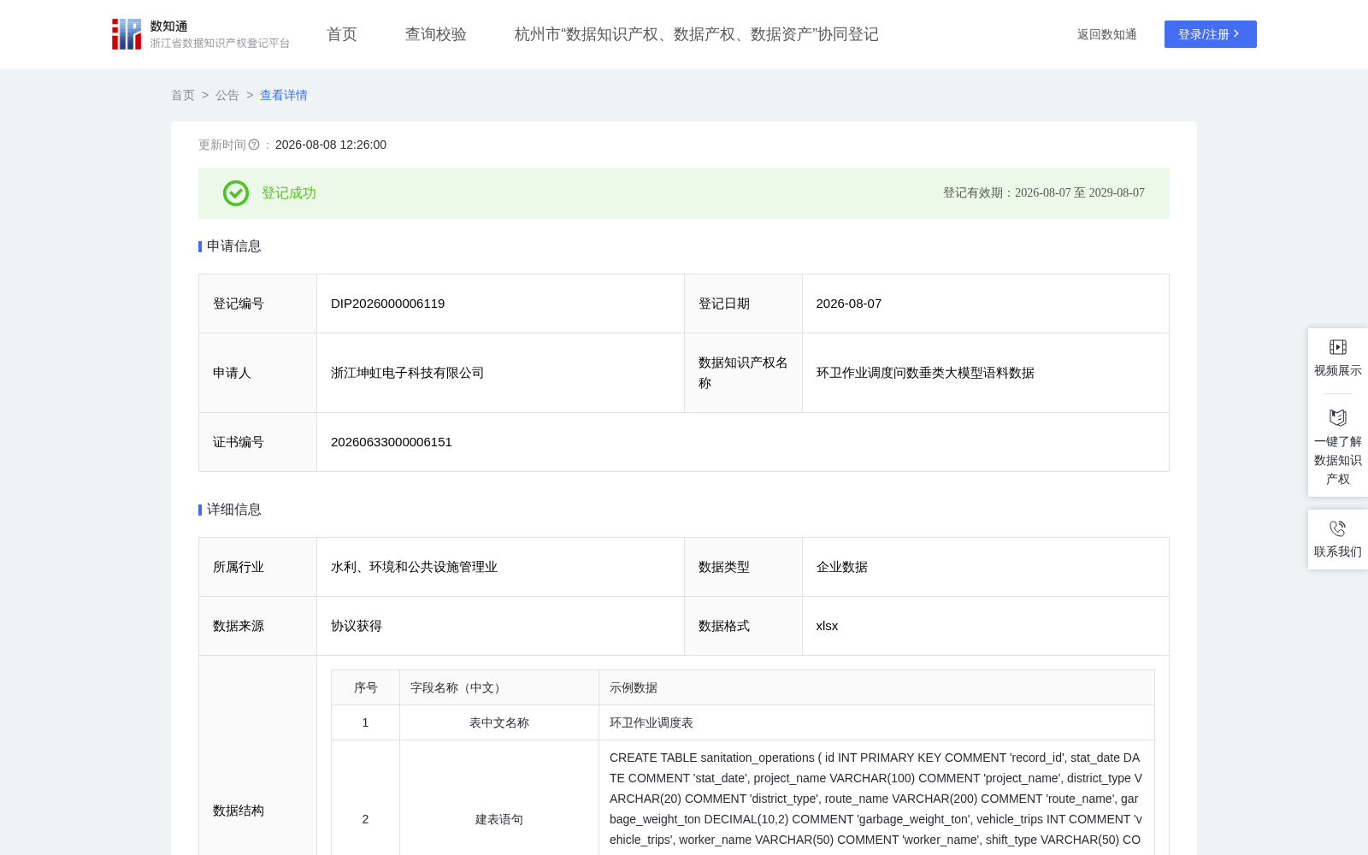Go to 首页 in top navigation
This screenshot has height=855, width=1368.
(342, 34)
